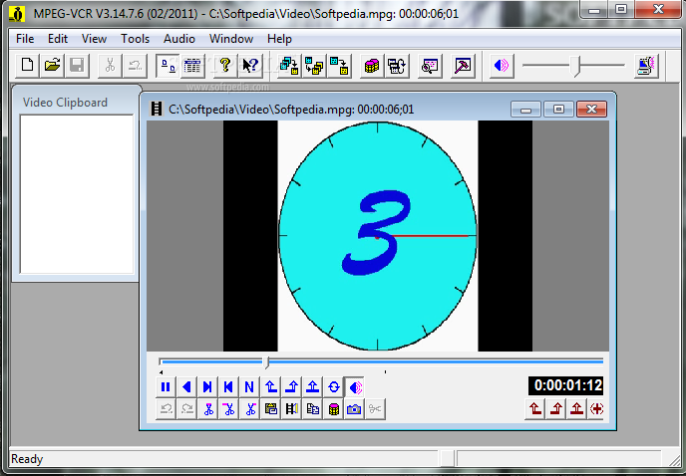Screen dimensions: 686x476
Task: Click the second blue-yellow stacked windows icon
Action: point(314,66)
